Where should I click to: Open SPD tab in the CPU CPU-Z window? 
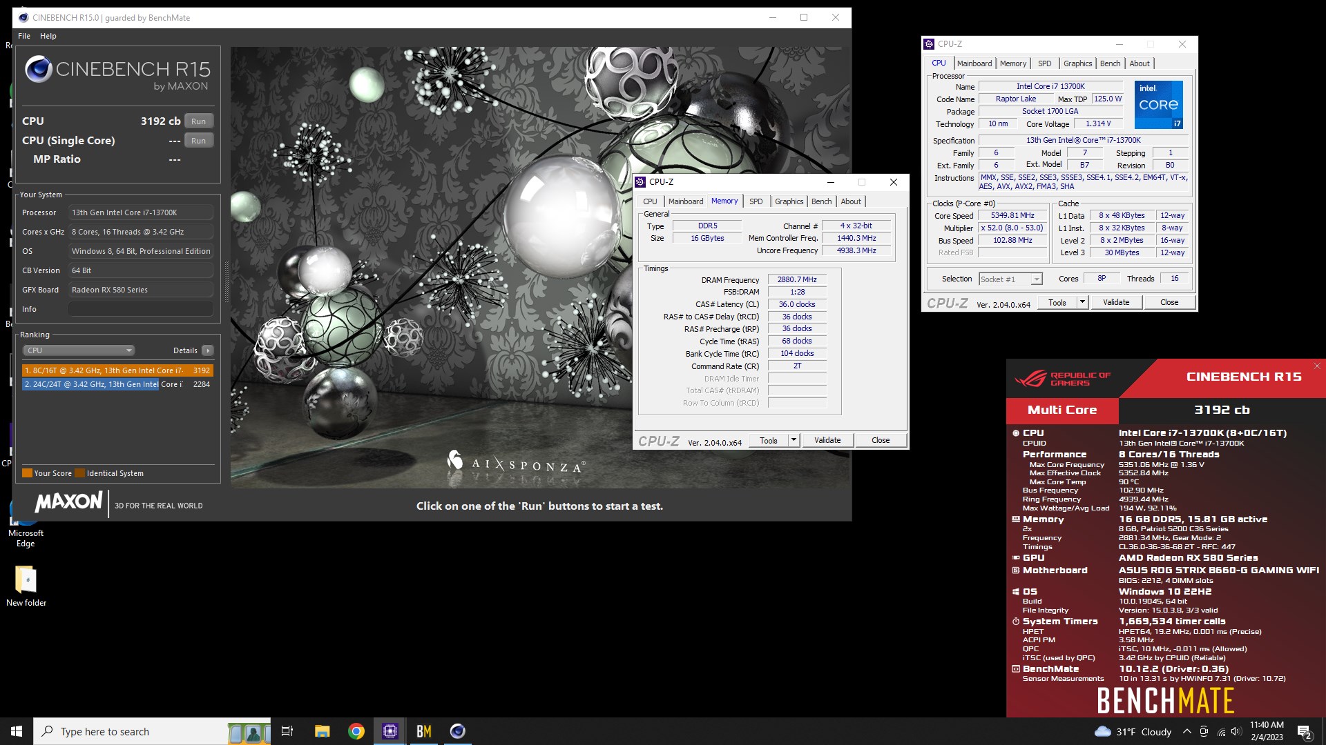pyautogui.click(x=1044, y=63)
